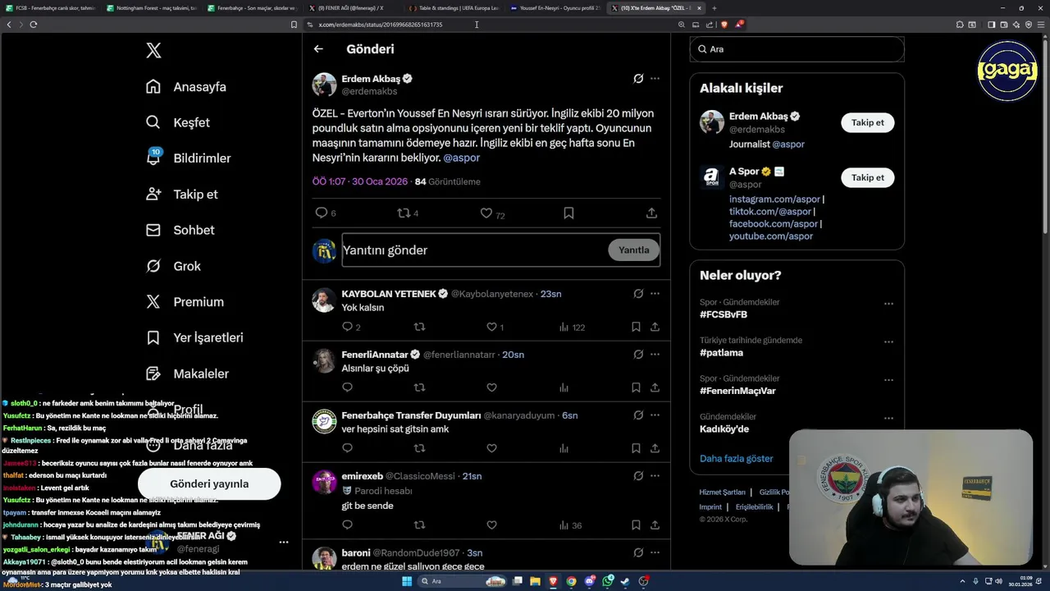Switch to Table & standings UEFA tab

point(453,8)
